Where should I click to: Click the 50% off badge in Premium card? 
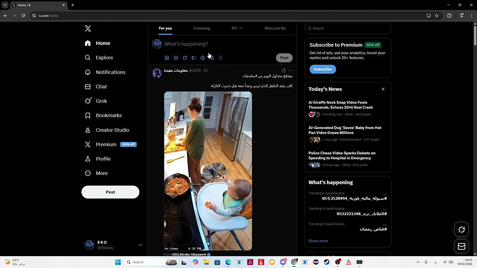(x=373, y=45)
